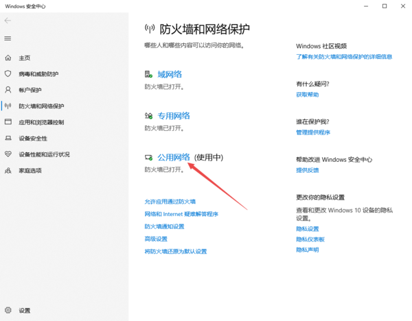Click the device security icon
412x321 pixels.
click(x=8, y=139)
